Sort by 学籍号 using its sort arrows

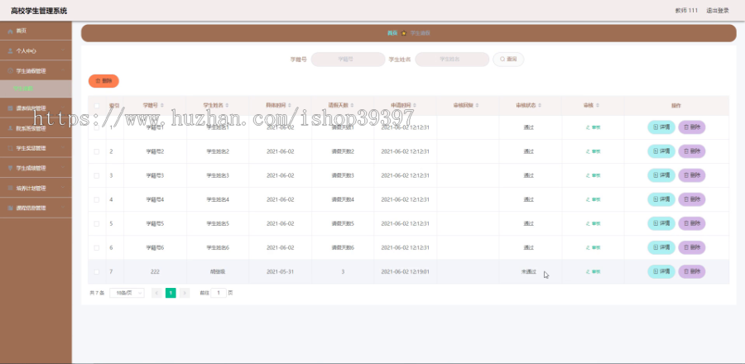tap(162, 105)
